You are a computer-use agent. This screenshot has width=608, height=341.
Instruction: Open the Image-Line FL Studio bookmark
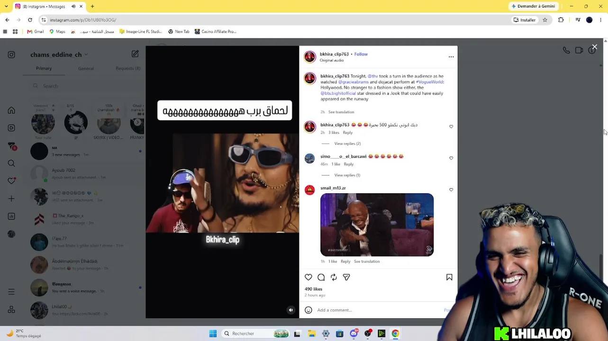141,32
